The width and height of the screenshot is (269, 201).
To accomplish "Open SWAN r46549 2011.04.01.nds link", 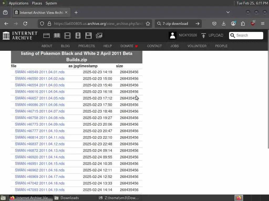I will coord(40,72).
